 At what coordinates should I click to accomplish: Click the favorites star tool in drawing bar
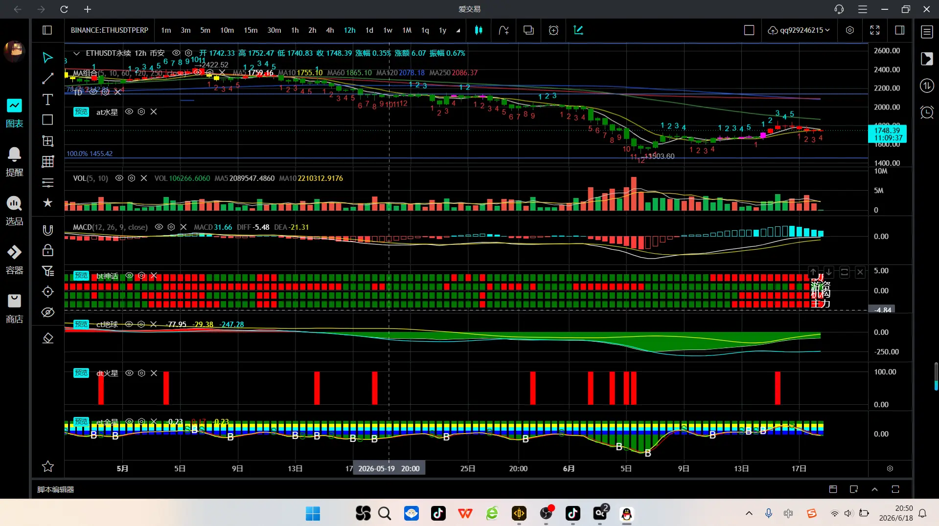pos(47,202)
